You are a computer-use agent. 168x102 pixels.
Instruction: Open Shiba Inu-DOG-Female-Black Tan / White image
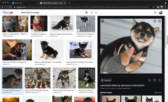[x=81, y=50]
